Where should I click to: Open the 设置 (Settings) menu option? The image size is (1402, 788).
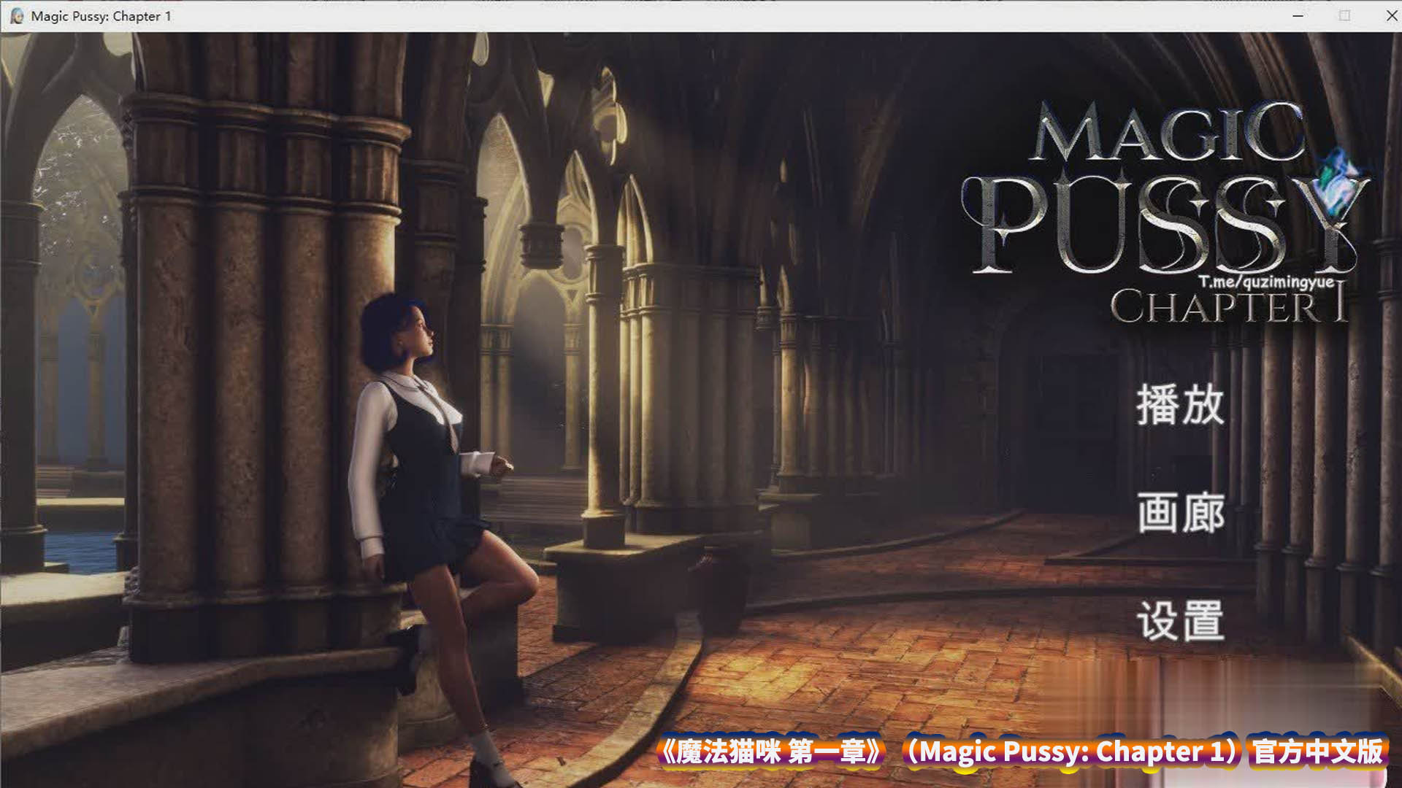pos(1180,621)
